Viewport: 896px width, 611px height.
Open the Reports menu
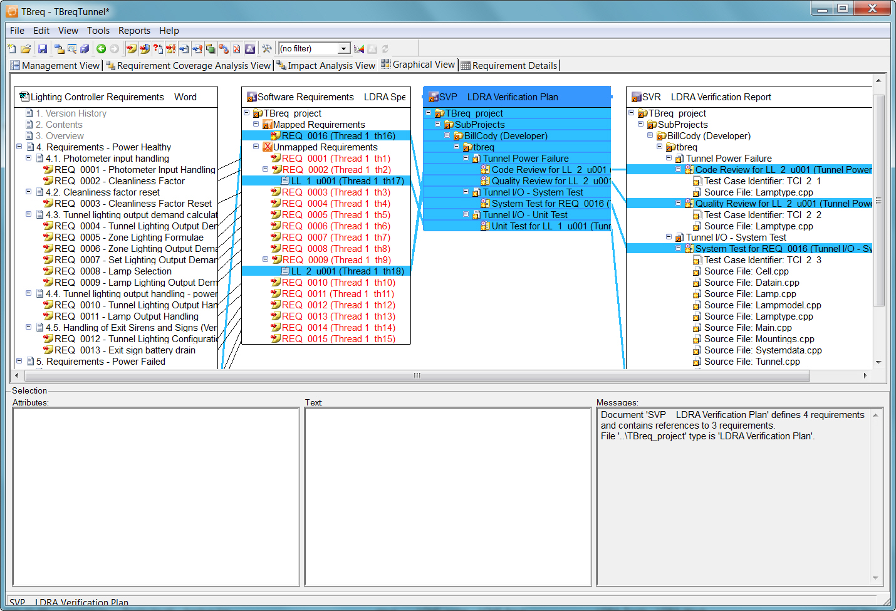(x=134, y=31)
